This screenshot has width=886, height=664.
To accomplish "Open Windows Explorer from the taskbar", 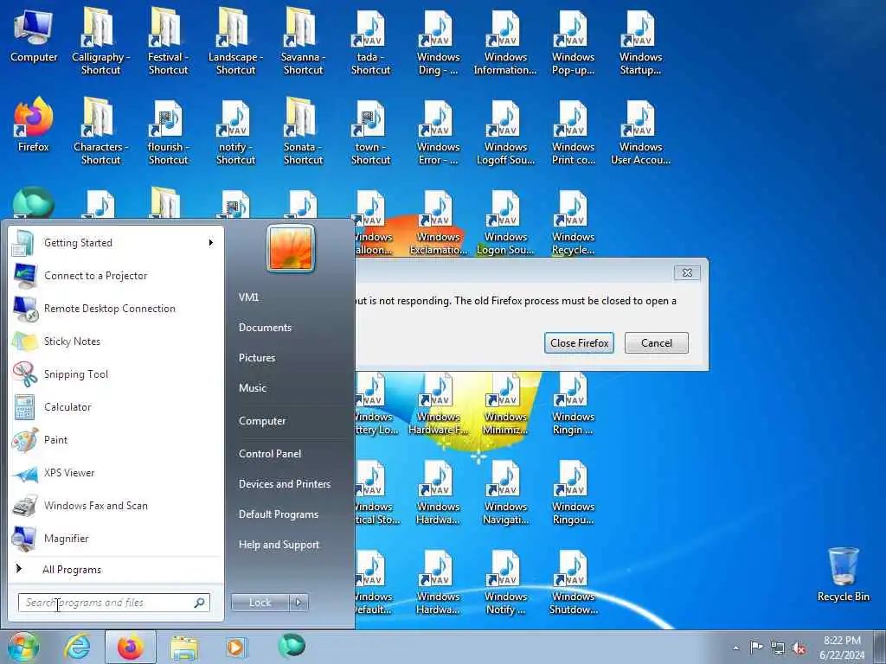I will (x=185, y=648).
